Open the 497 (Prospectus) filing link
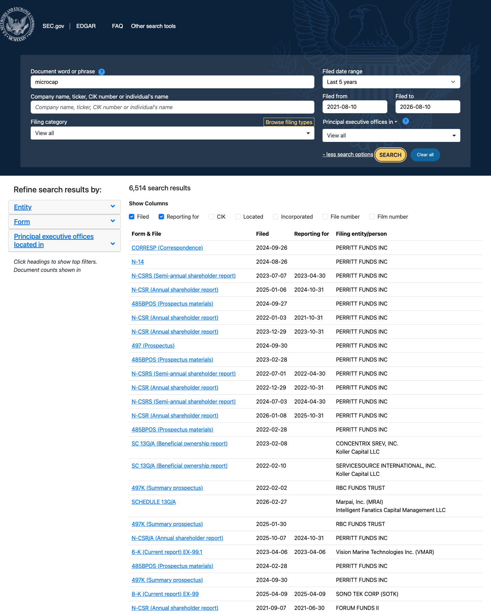The height and width of the screenshot is (614, 491). [x=153, y=346]
